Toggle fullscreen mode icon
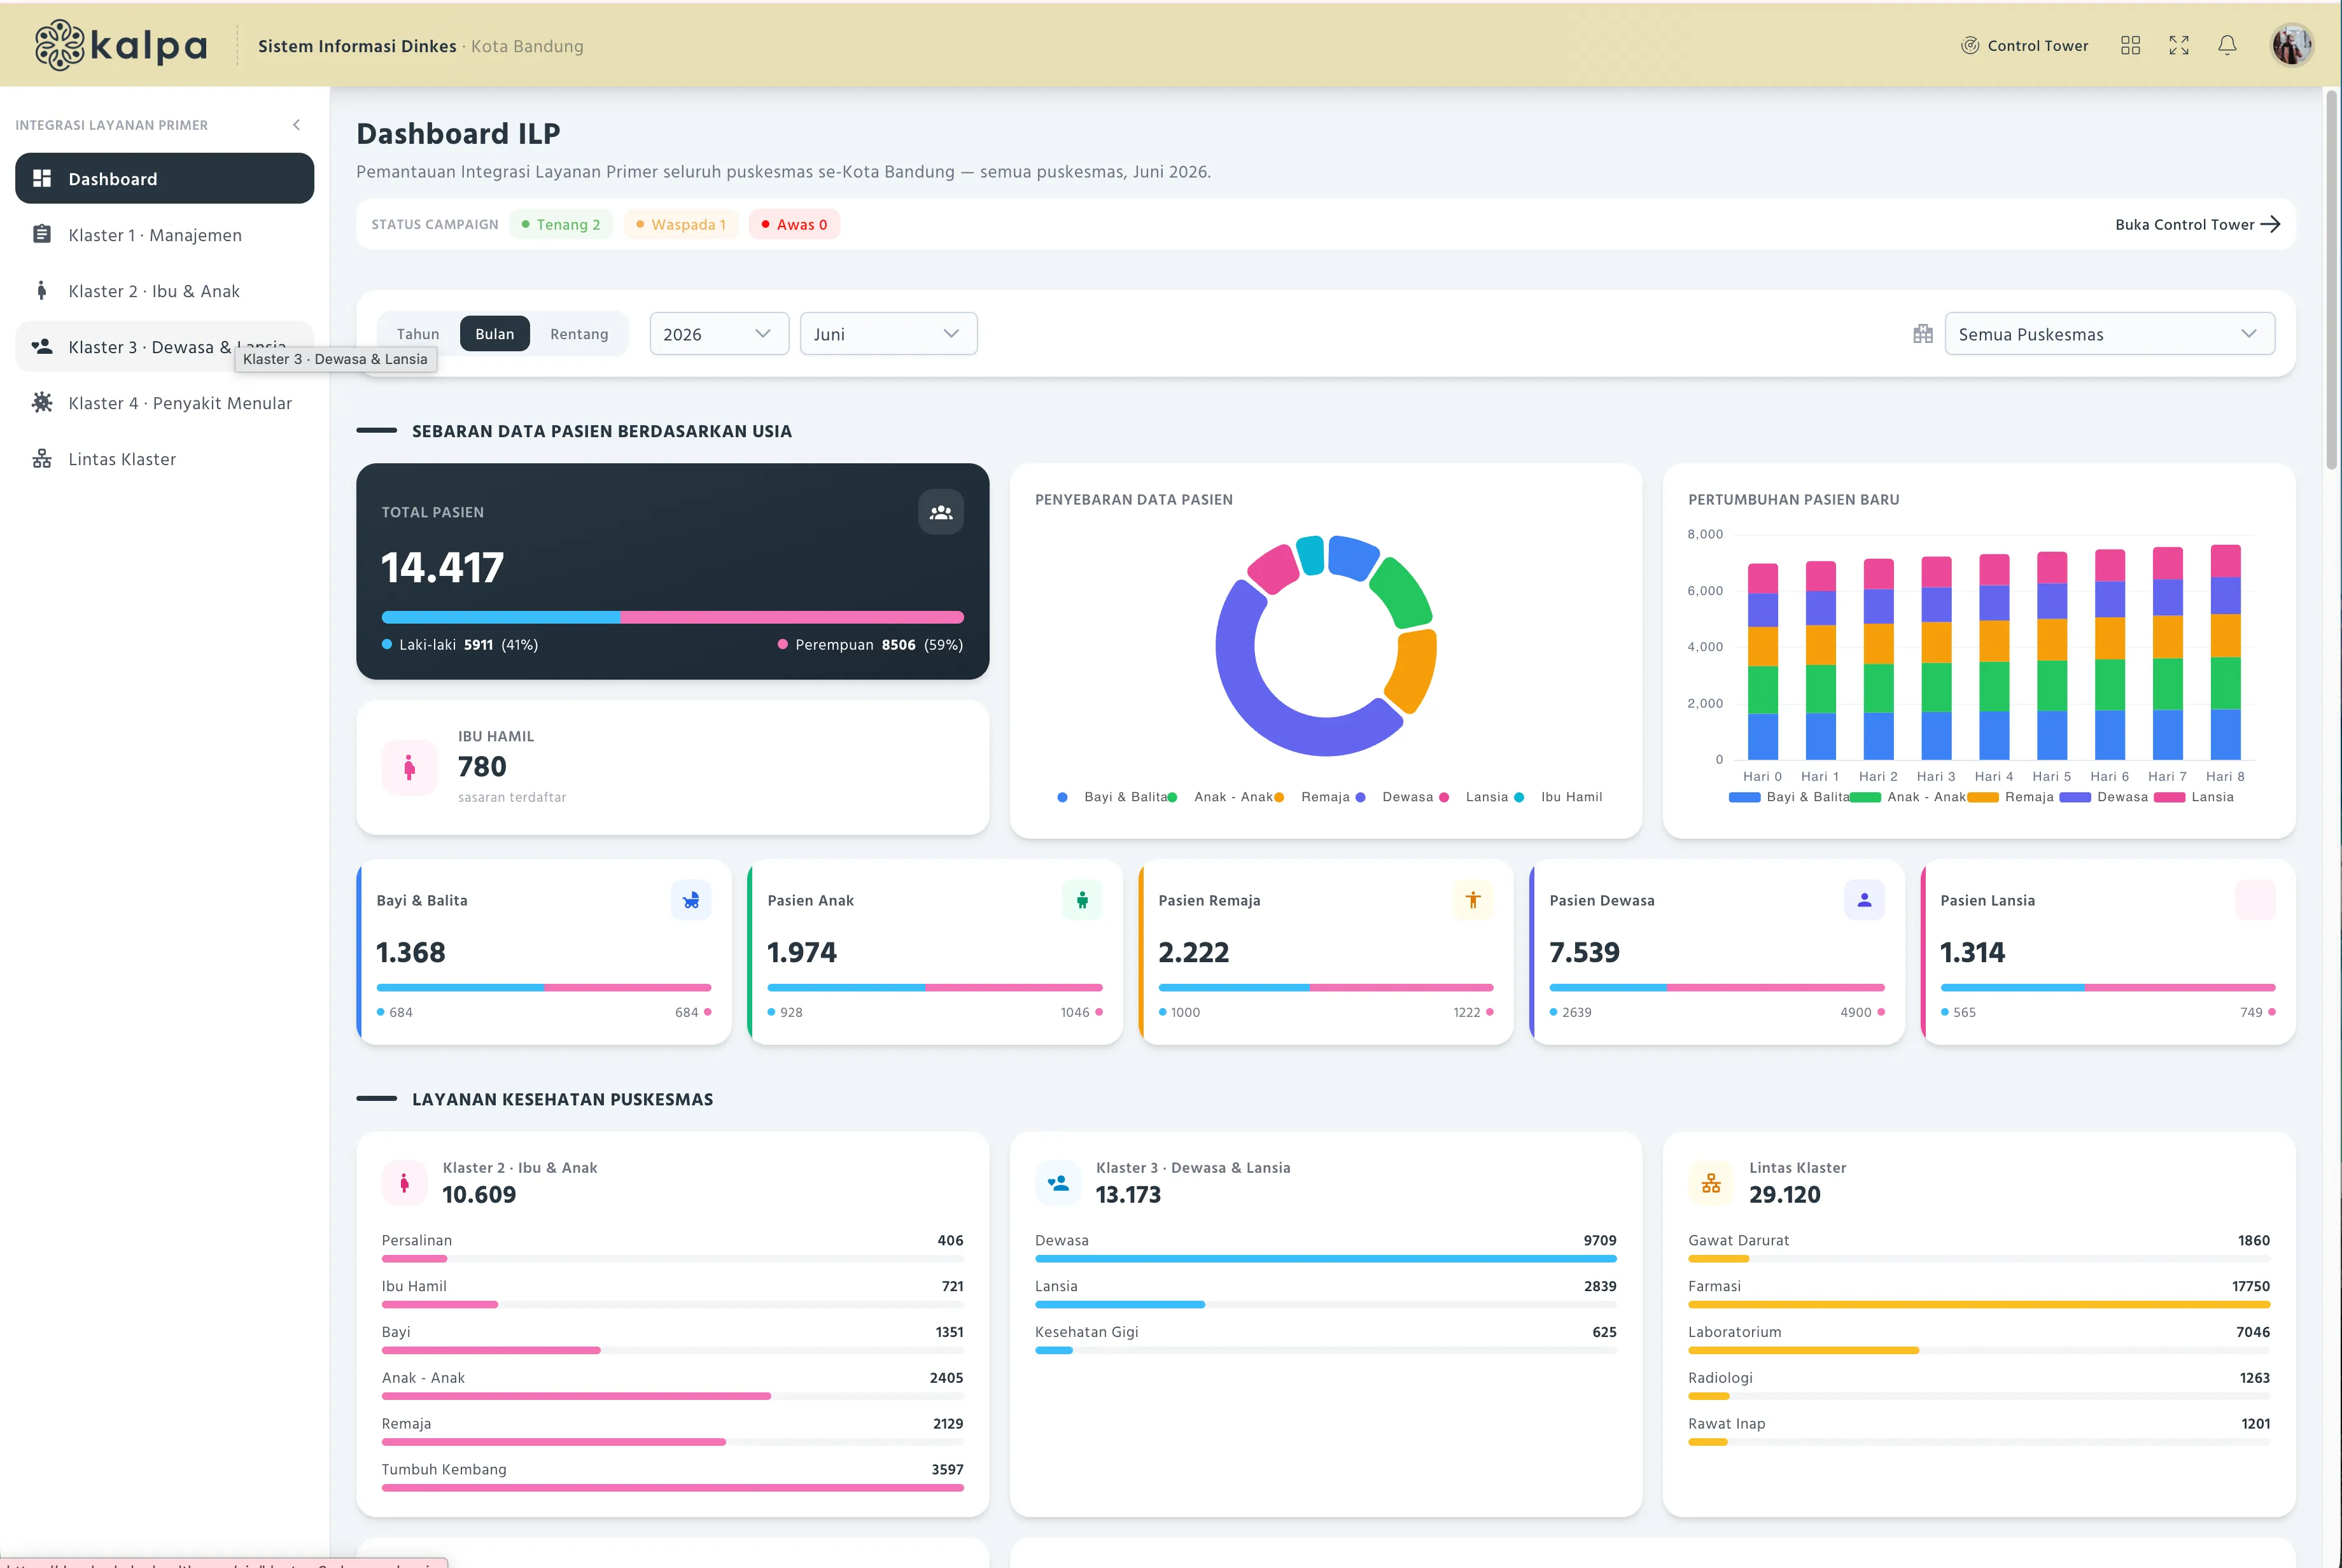The image size is (2342, 1568). [2179, 45]
